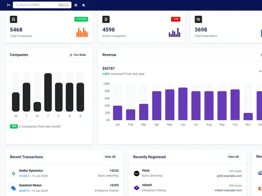The image size is (262, 196).
Task: Click the -12% red badge
Action: 176,19
